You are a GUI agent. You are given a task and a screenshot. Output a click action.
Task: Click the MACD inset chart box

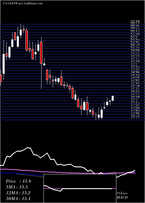tap(80, 188)
